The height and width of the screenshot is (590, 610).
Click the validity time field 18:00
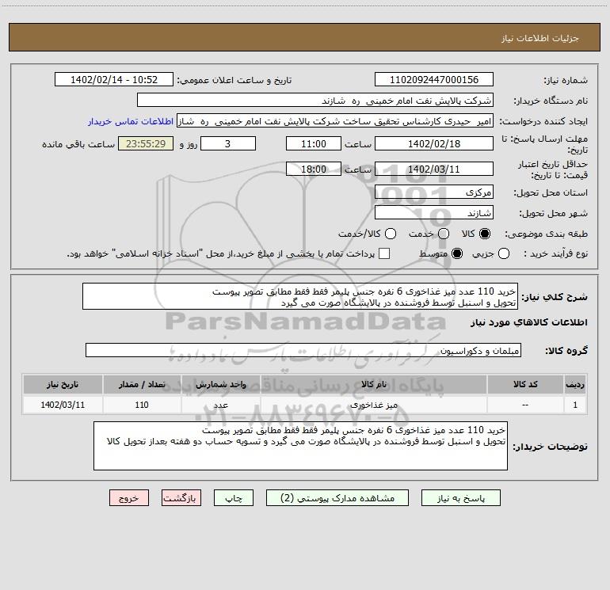point(314,169)
